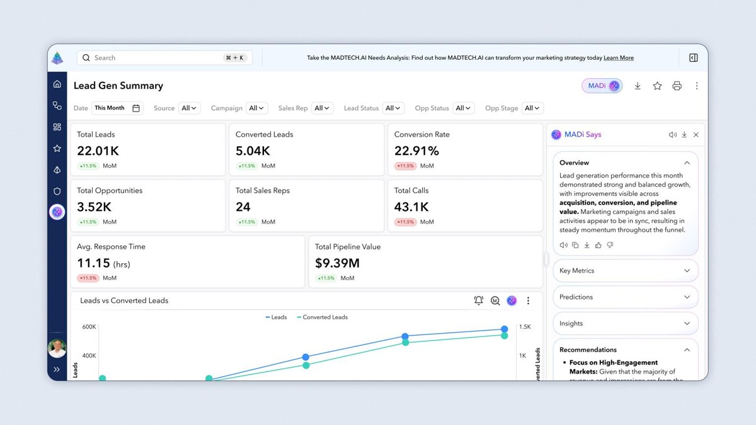Select the Total Pipeline Value card
756x425 pixels.
click(425, 262)
